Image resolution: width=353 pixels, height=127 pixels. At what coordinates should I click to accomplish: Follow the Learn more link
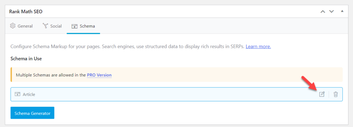258,47
